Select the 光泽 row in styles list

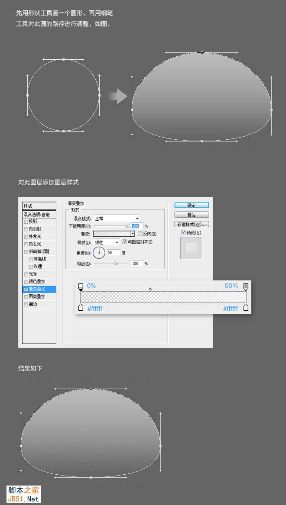coord(39,274)
